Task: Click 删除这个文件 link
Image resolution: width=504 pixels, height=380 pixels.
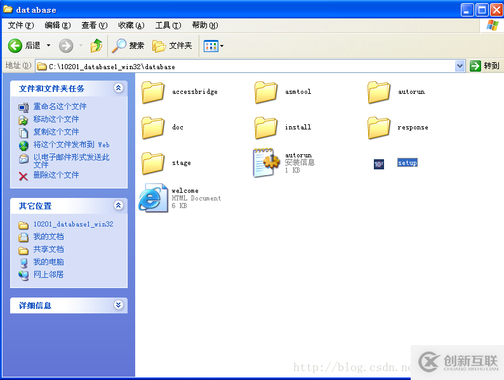Action: (x=56, y=175)
